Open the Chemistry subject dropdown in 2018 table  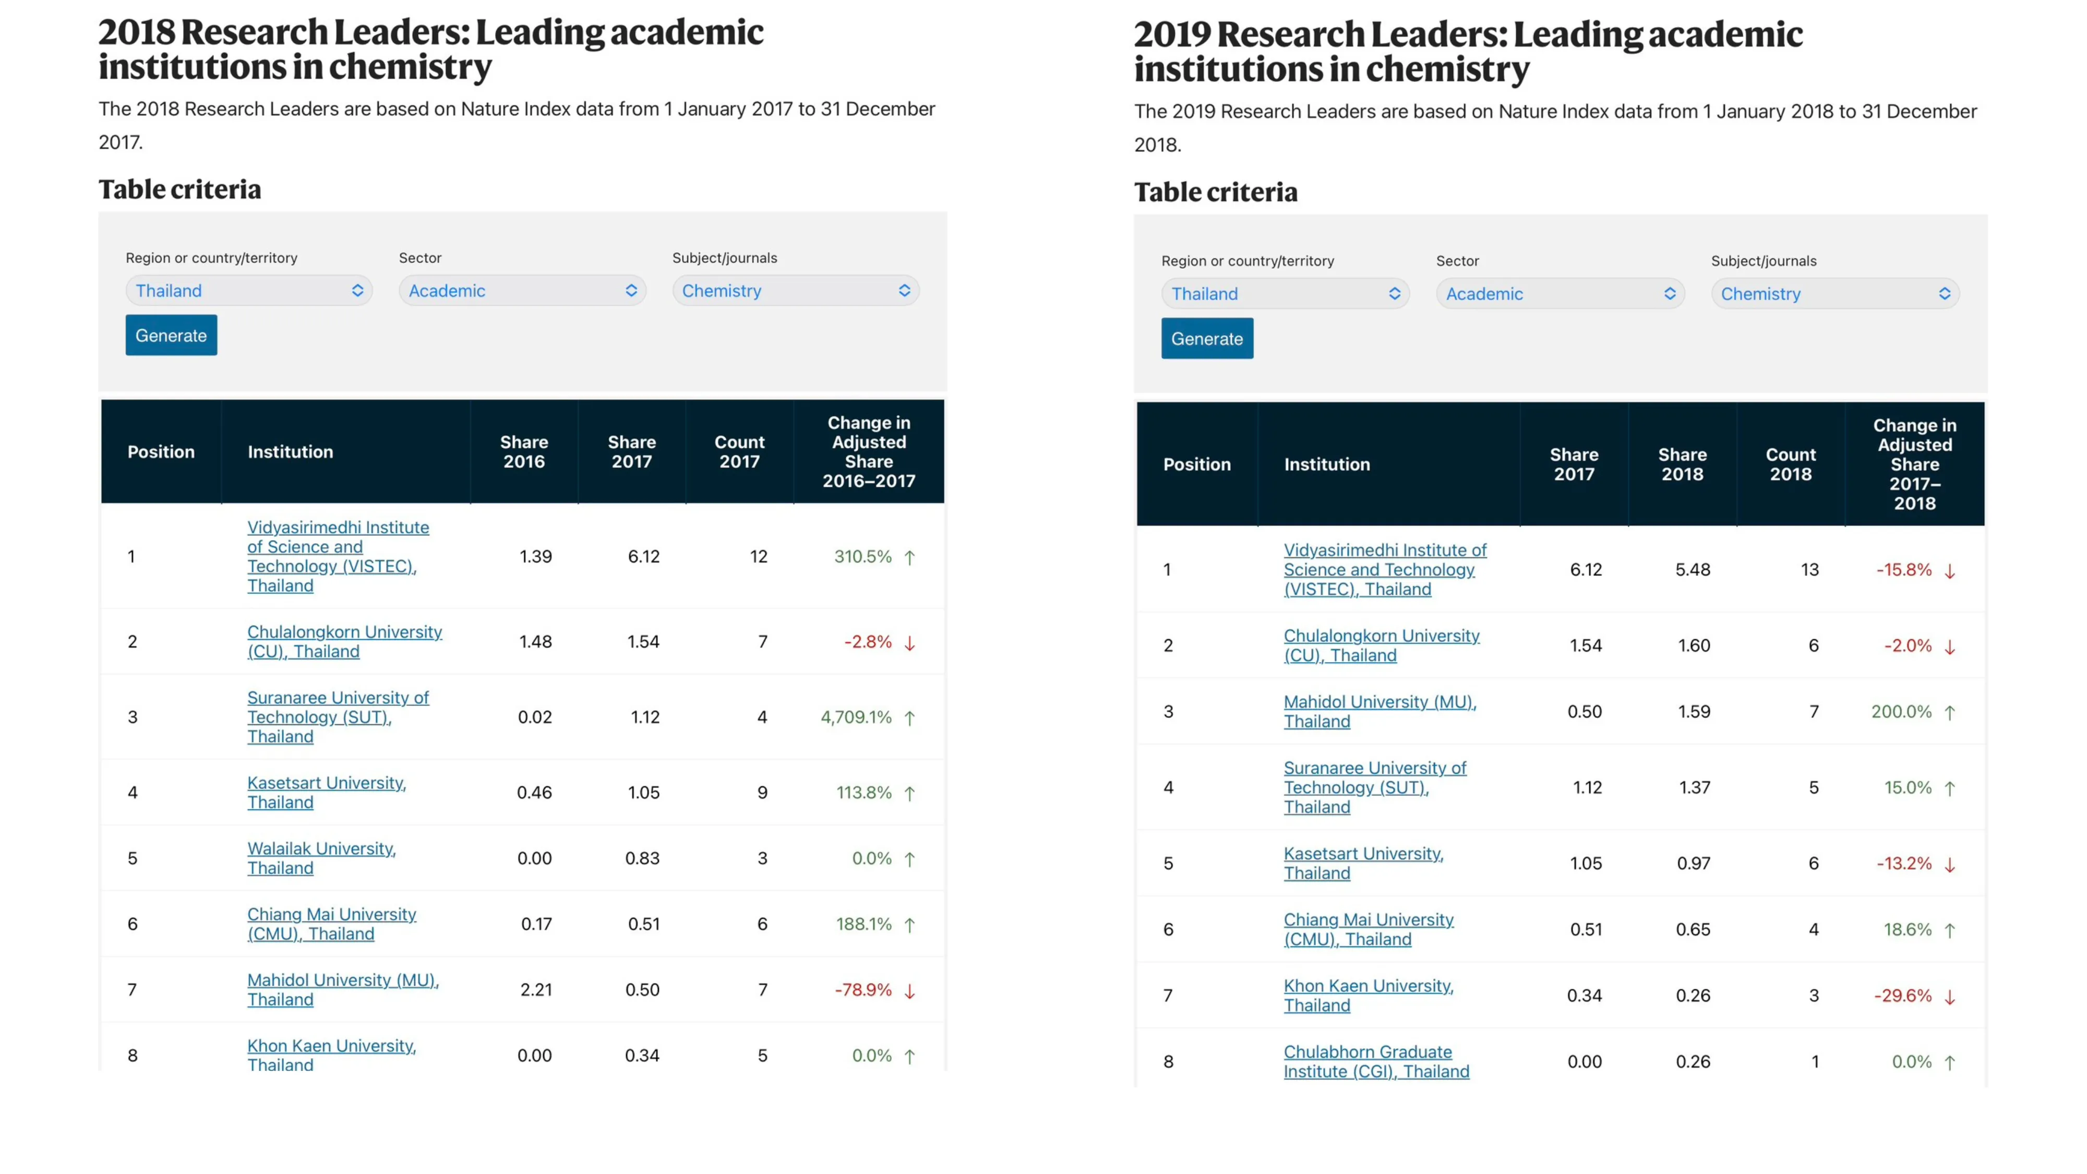coord(795,291)
